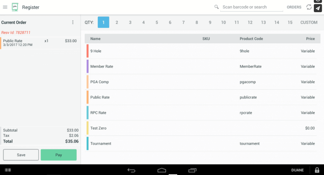Click the Register app logo icon
The height and width of the screenshot is (175, 324).
(x=15, y=7)
